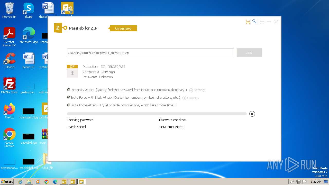Open Mask Attack Settings
The image size is (329, 185).
190,98
